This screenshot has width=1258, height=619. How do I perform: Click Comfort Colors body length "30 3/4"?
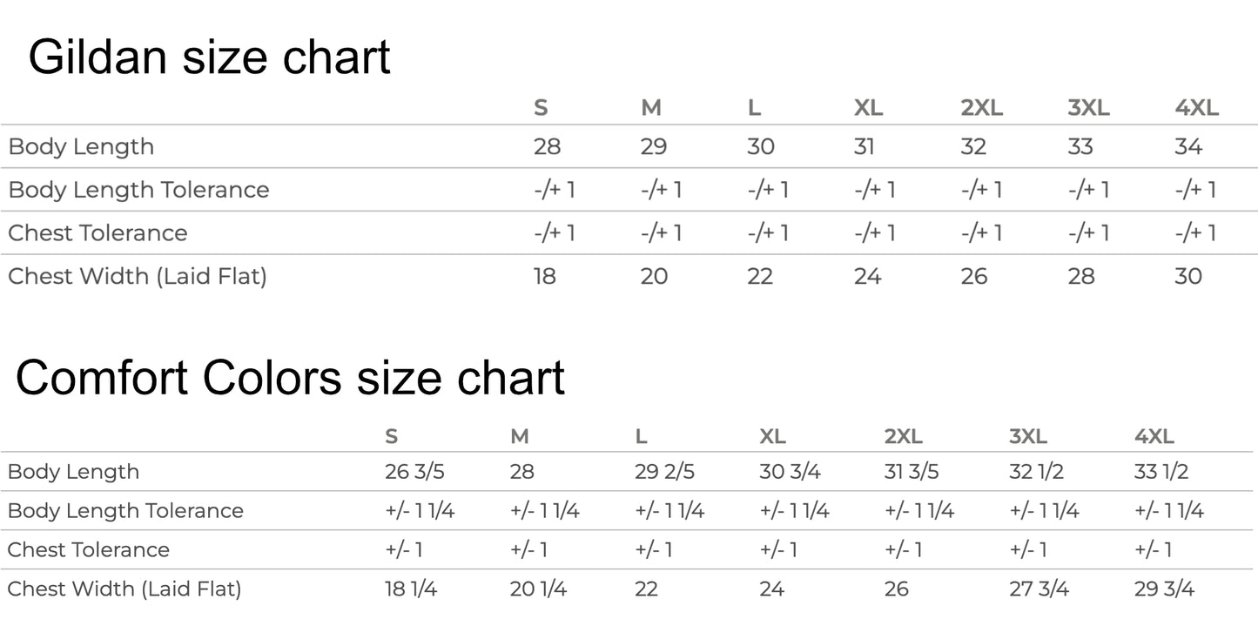[x=791, y=472]
